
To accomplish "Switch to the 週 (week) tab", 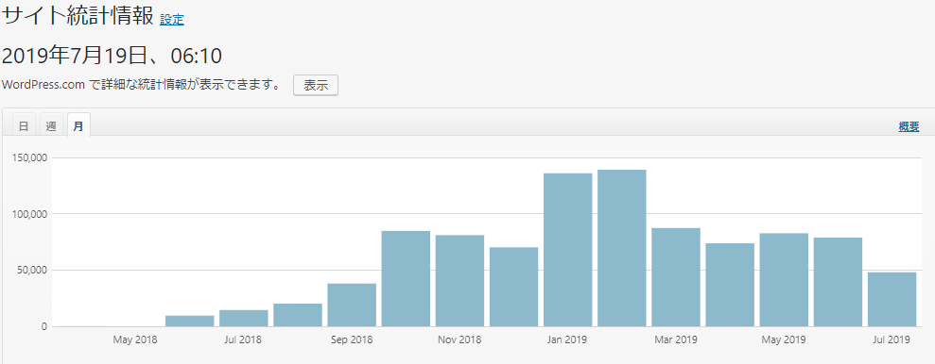I will pyautogui.click(x=51, y=125).
